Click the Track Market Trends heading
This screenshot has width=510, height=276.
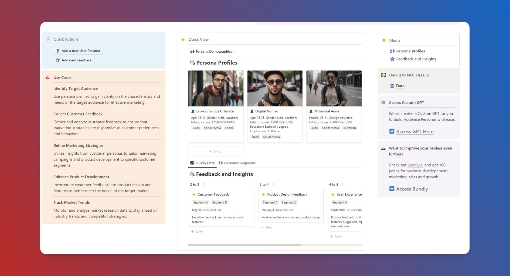[72, 202]
